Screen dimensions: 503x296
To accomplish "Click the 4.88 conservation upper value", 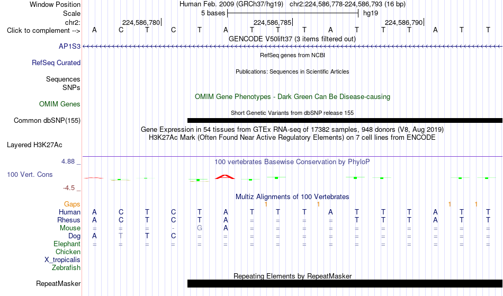I will pos(68,162).
